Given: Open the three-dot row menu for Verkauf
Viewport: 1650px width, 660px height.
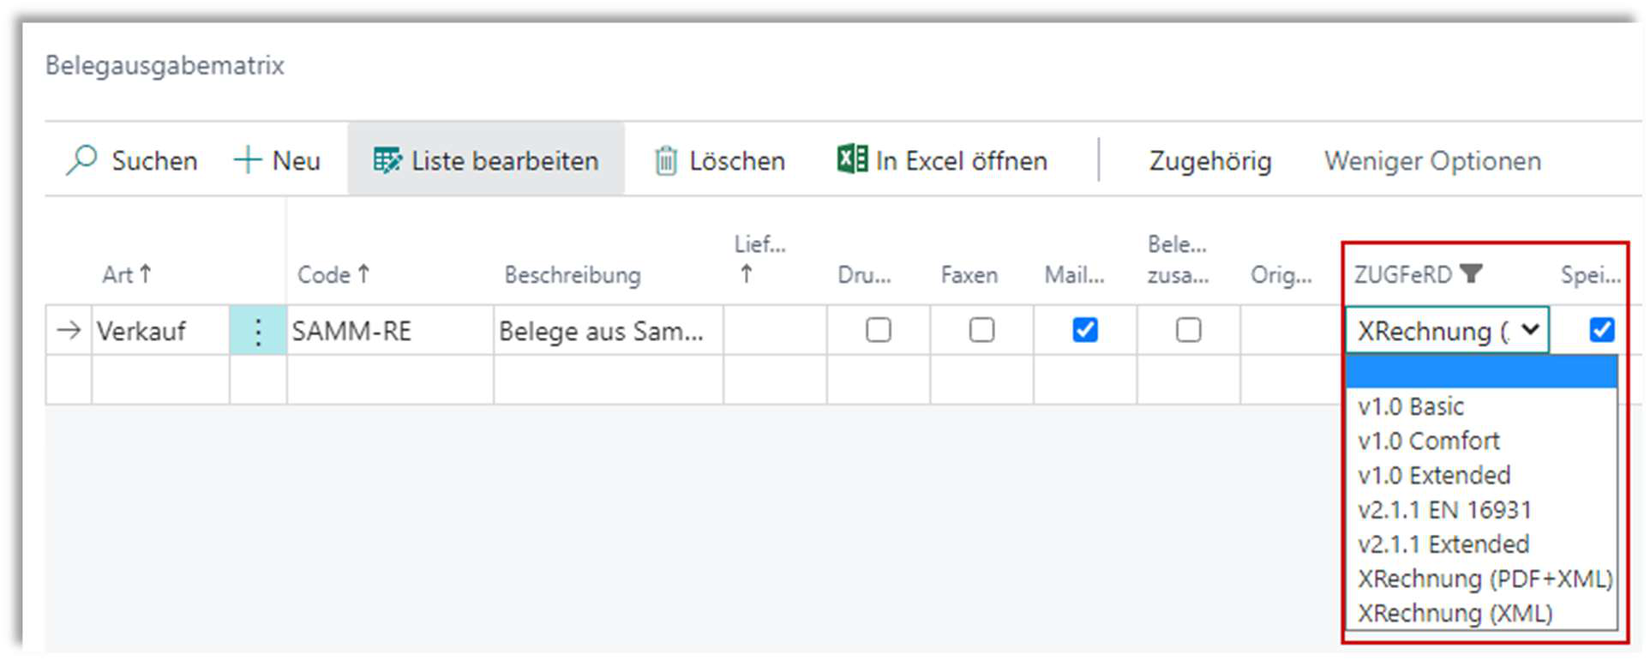Looking at the screenshot, I should (x=257, y=331).
